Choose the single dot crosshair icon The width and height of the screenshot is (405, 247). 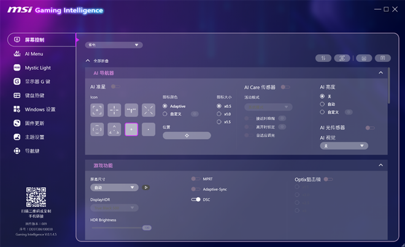148,129
